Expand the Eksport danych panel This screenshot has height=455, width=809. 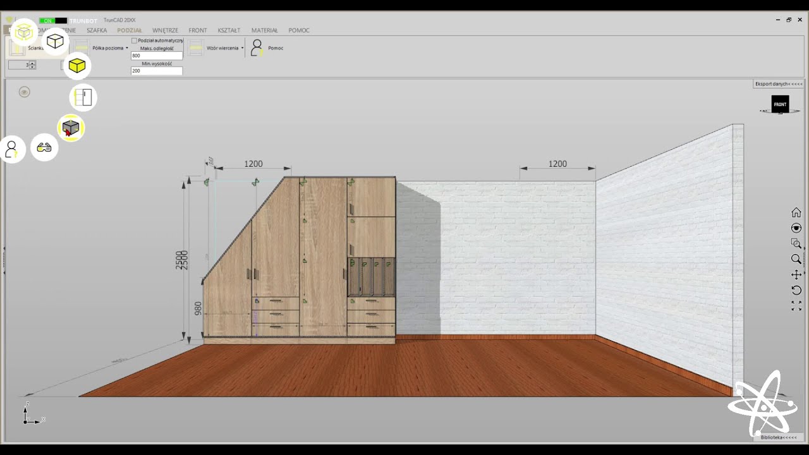click(779, 84)
